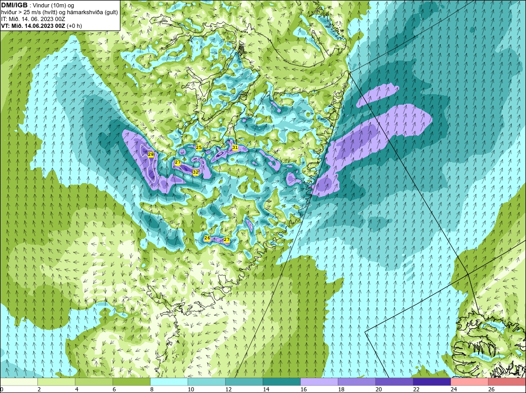
Task: Click the legend scale number 0
Action: pos(2,389)
